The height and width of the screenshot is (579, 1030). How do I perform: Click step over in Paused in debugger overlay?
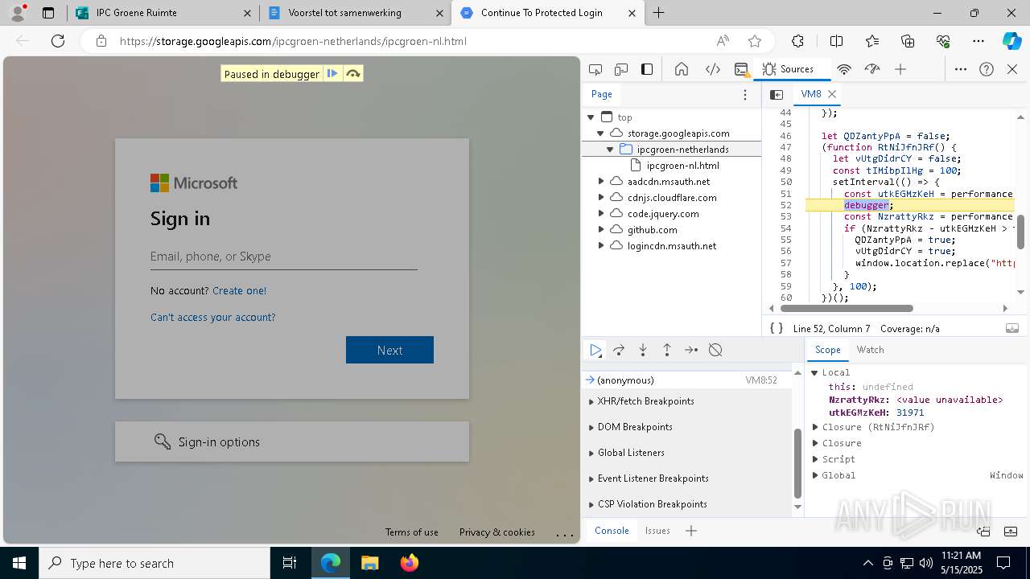point(352,74)
